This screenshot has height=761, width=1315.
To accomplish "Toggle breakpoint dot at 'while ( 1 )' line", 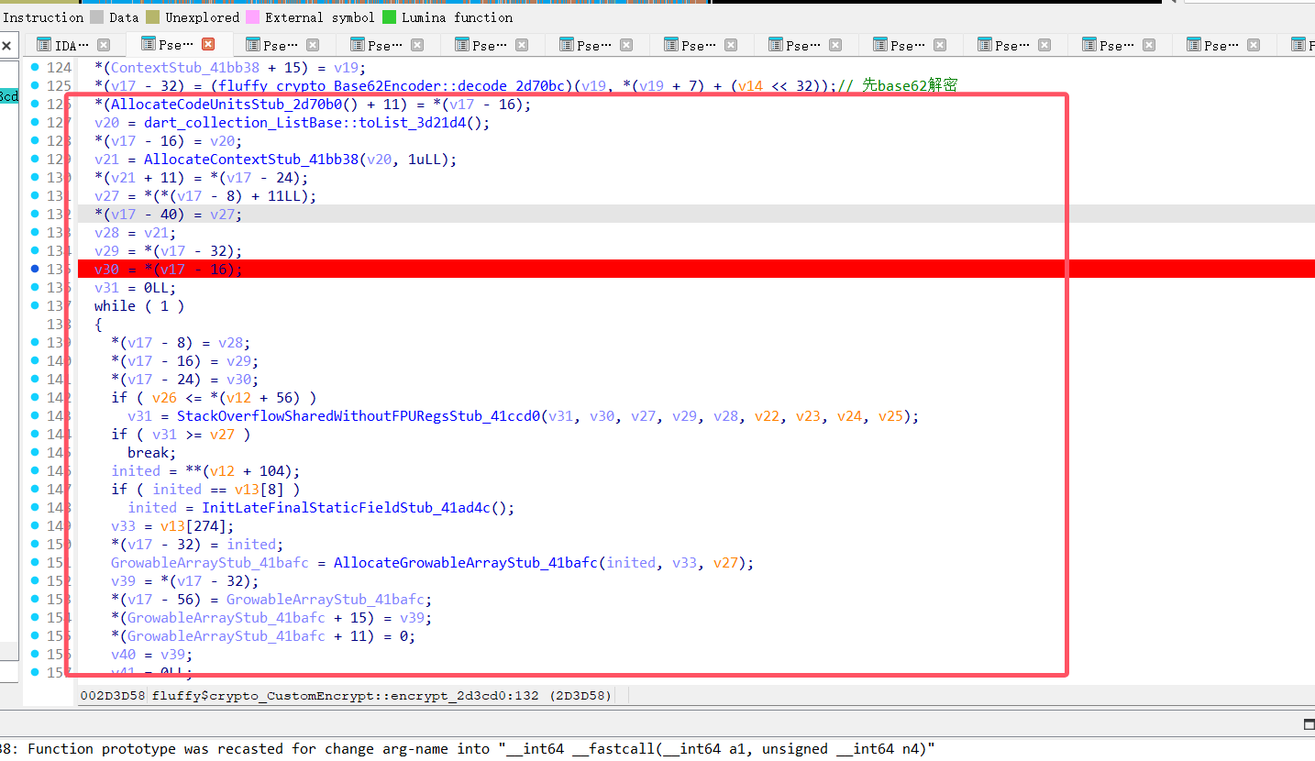I will 35,305.
